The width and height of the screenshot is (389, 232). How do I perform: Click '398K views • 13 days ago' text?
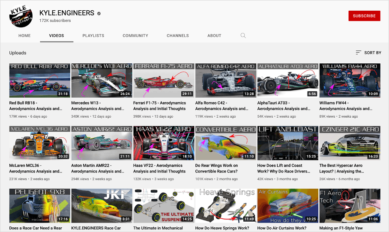153,116
